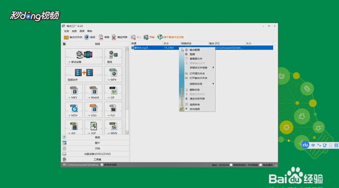This screenshot has width=339, height=188.
Task: Click the IME toolbox grid icon
Action: 336,145
